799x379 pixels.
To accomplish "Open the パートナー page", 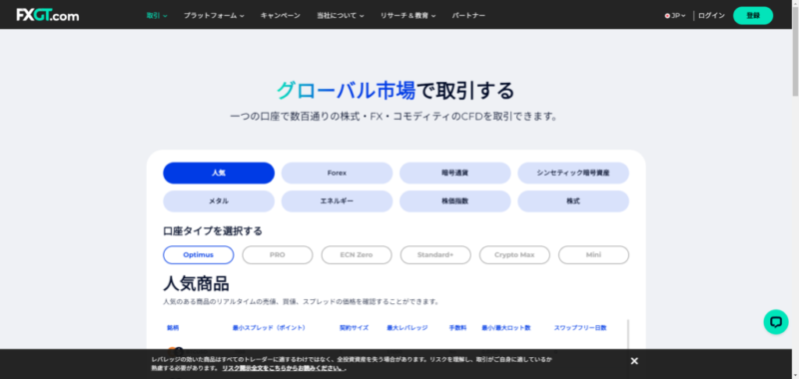I will pos(468,16).
